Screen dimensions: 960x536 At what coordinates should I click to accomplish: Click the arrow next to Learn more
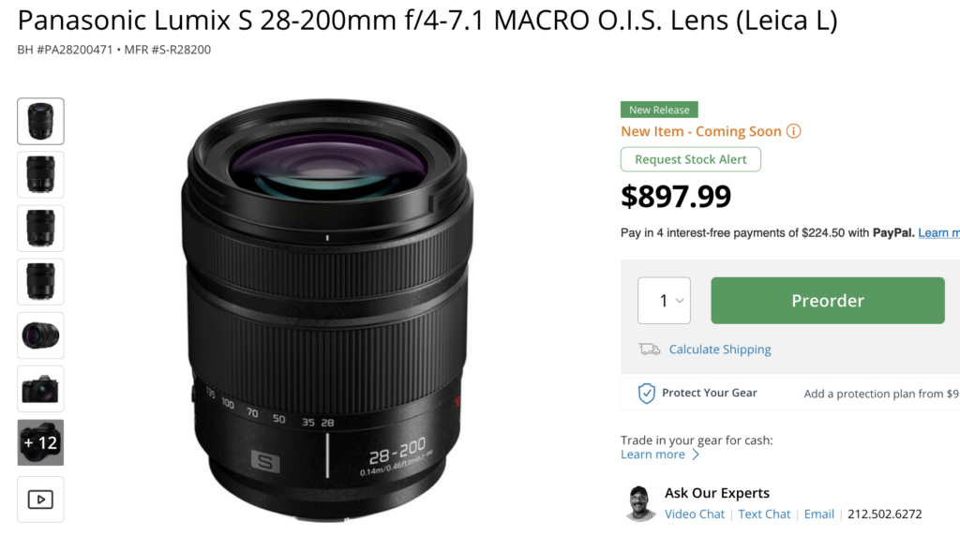point(696,455)
